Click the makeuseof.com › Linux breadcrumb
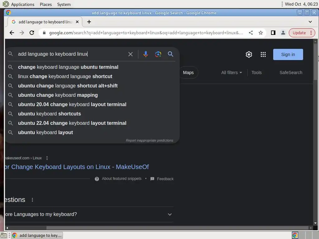319x239 pixels. [x=23, y=158]
